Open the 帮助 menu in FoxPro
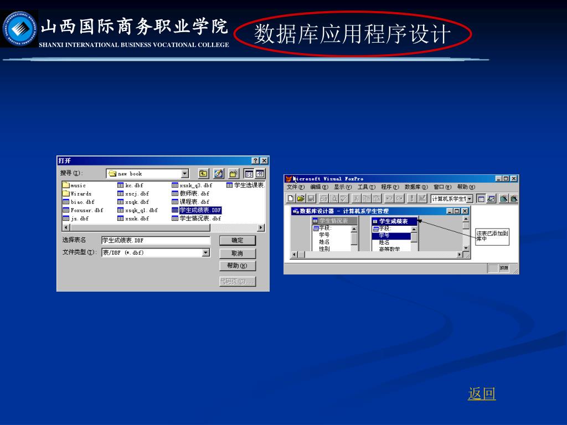 tap(466, 187)
